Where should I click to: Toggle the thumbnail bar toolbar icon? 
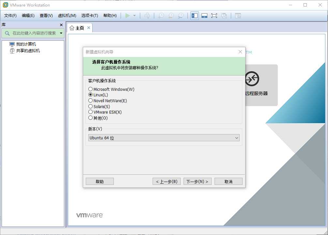pos(204,16)
